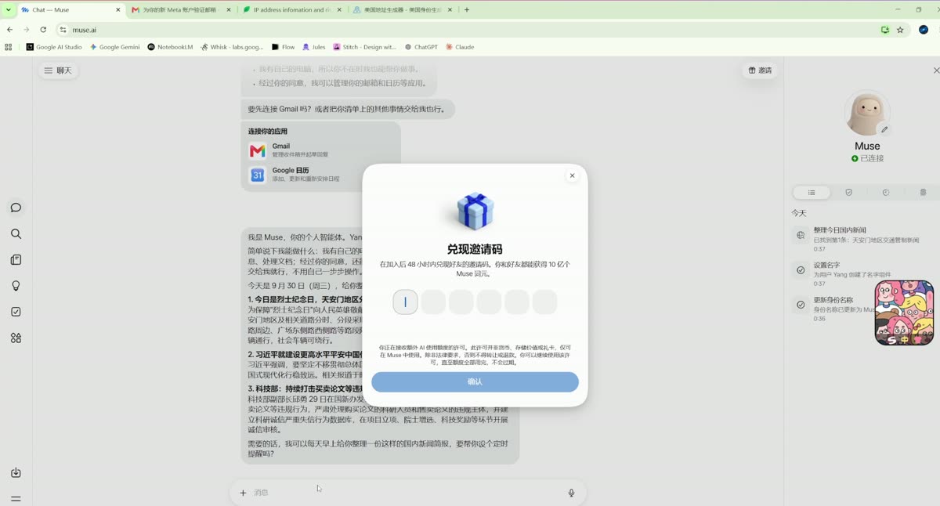Reload the page
The width and height of the screenshot is (940, 506).
[x=43, y=30]
